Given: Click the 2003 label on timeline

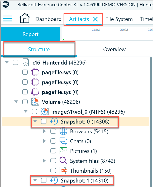Looking at the screenshot, I should [x=124, y=30].
